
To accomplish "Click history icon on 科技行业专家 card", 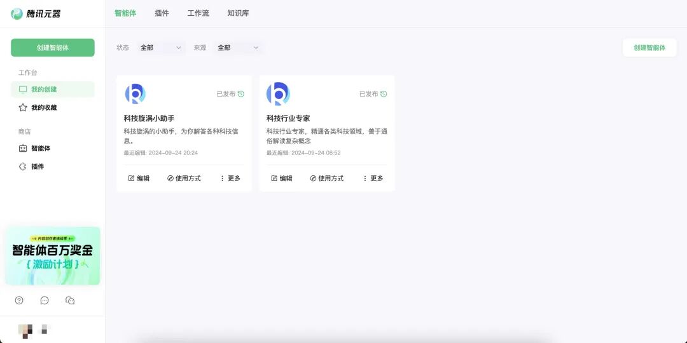I will (384, 93).
